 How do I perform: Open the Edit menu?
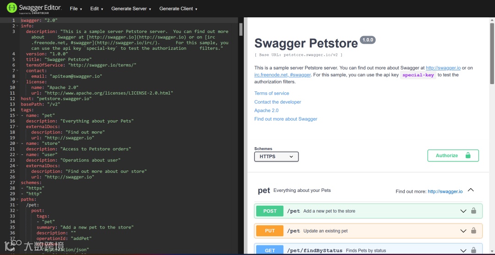[x=97, y=9]
